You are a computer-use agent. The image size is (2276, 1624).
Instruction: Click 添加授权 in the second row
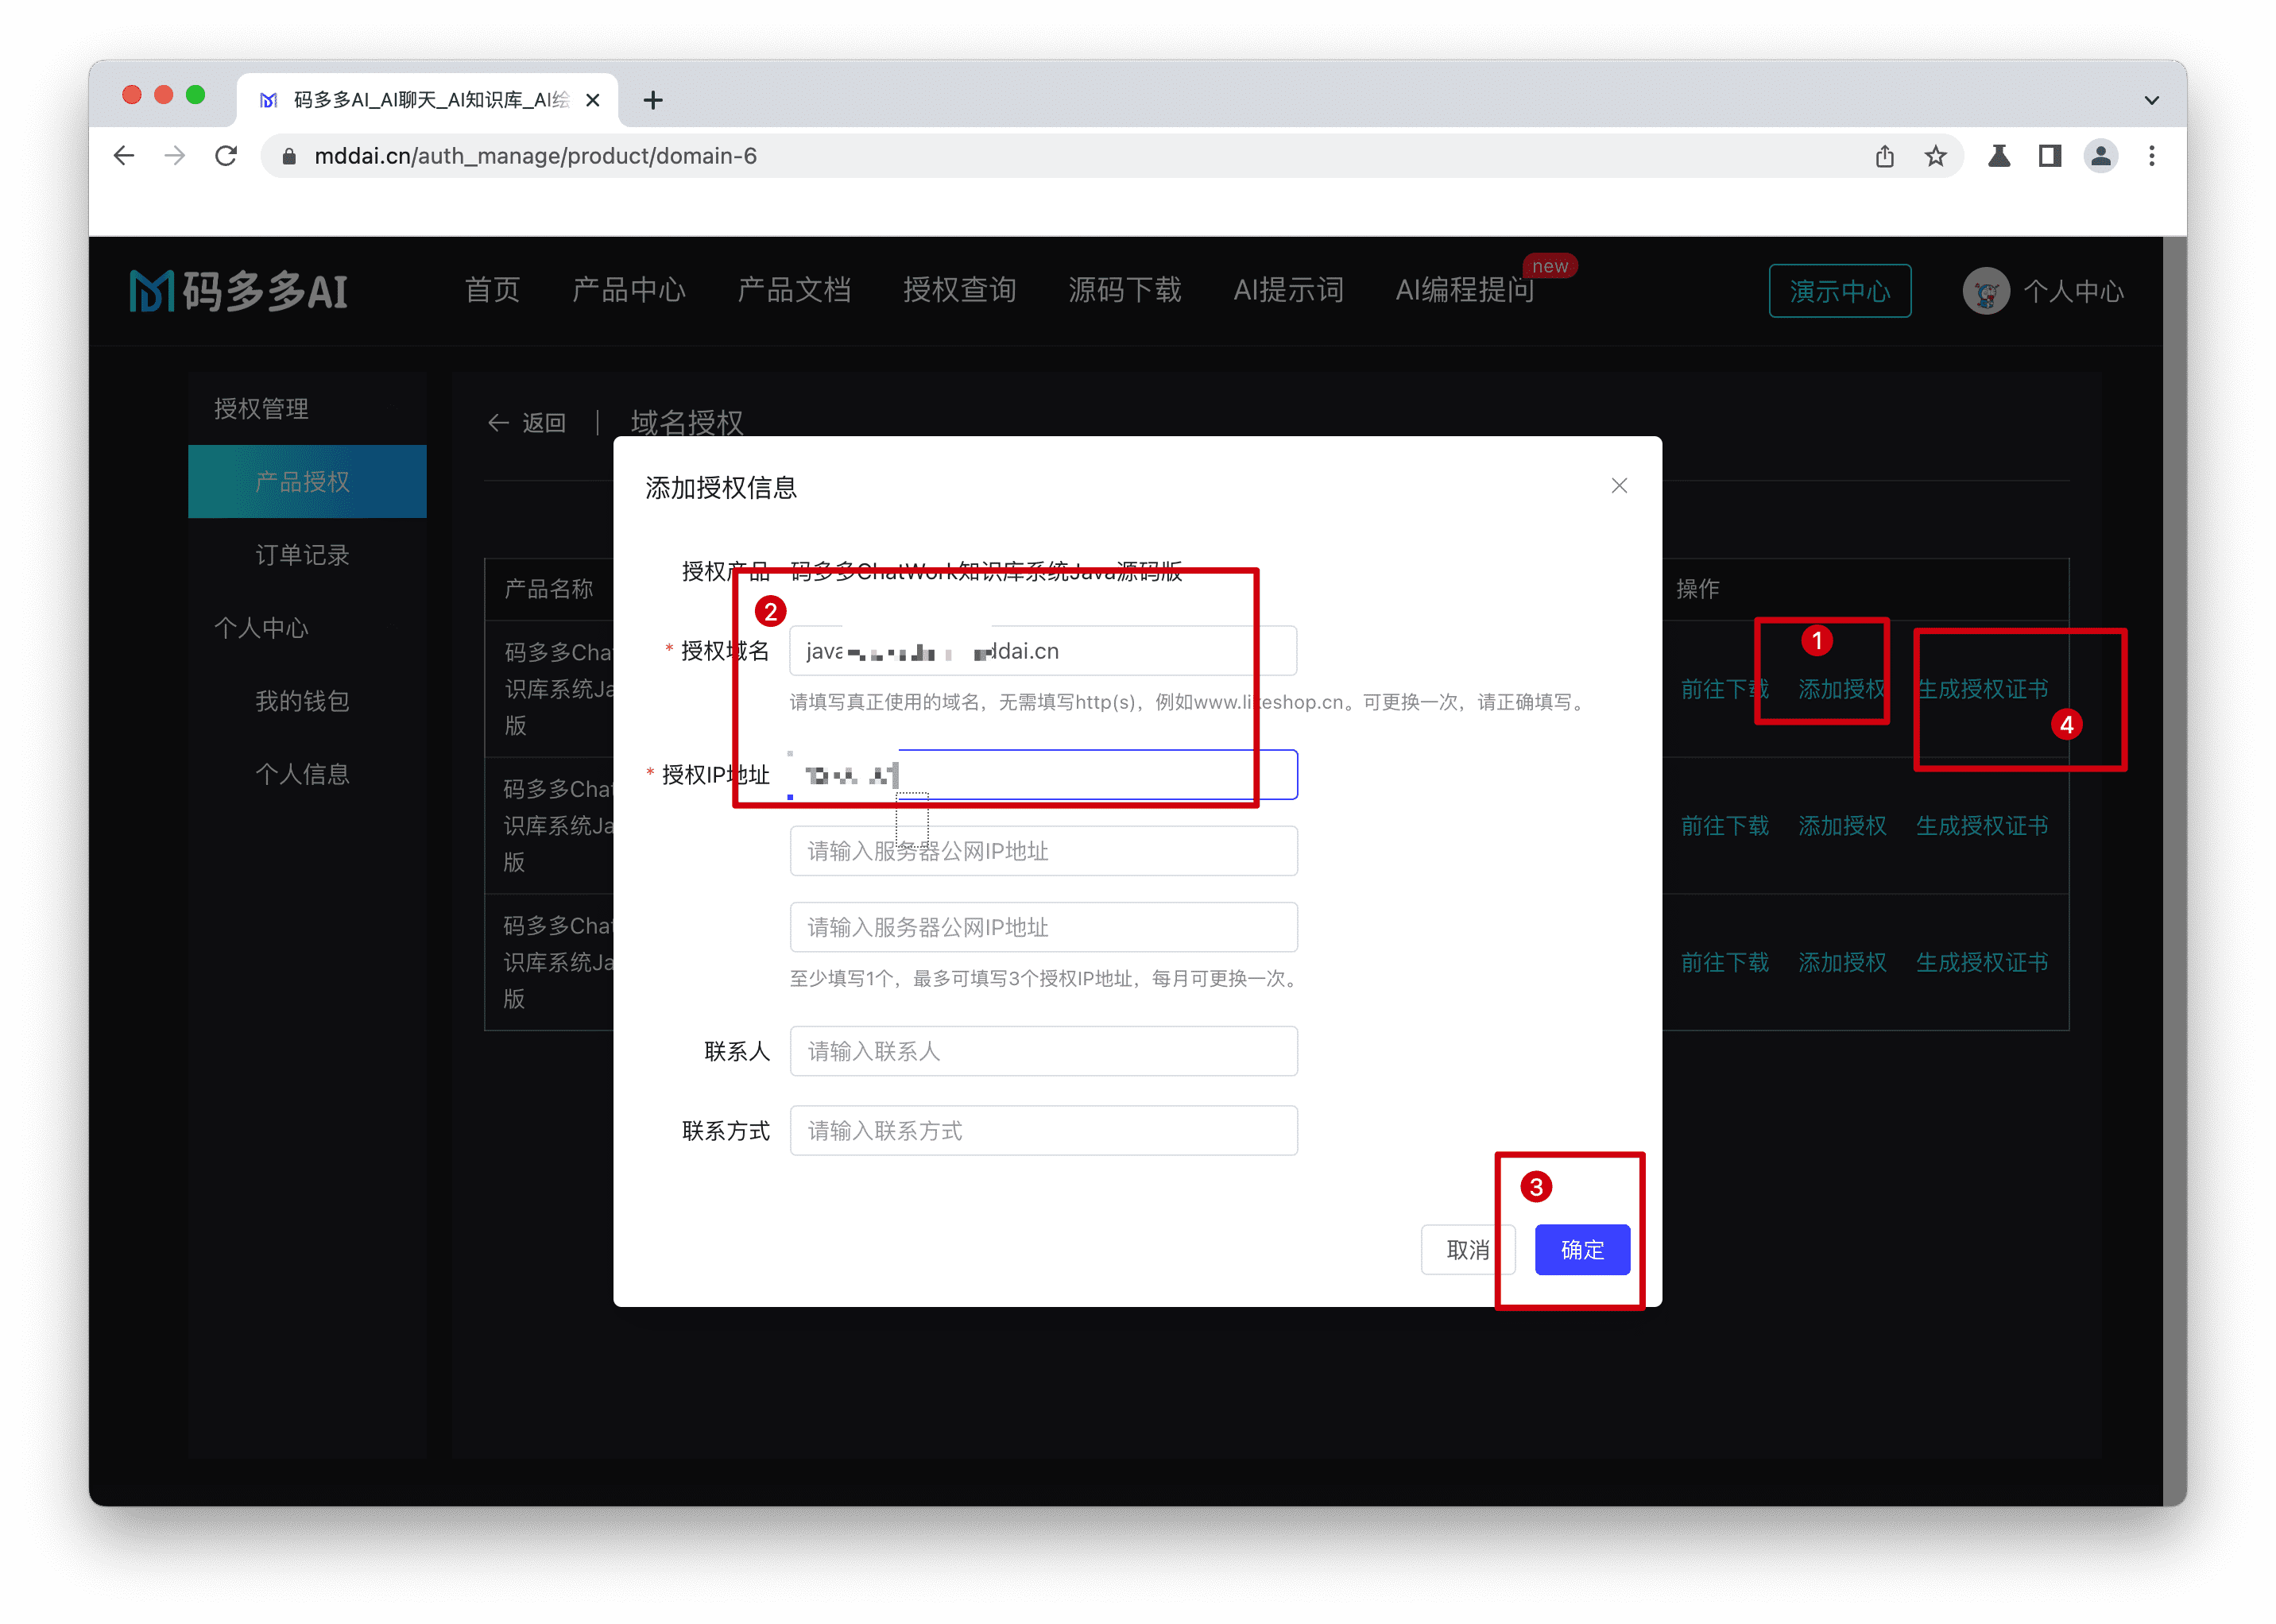pyautogui.click(x=1842, y=826)
